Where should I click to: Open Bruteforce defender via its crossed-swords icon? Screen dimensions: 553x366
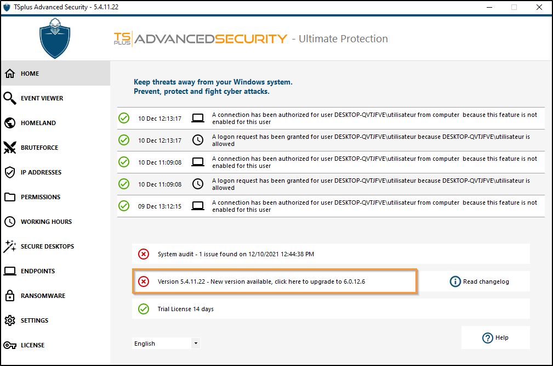coord(10,147)
